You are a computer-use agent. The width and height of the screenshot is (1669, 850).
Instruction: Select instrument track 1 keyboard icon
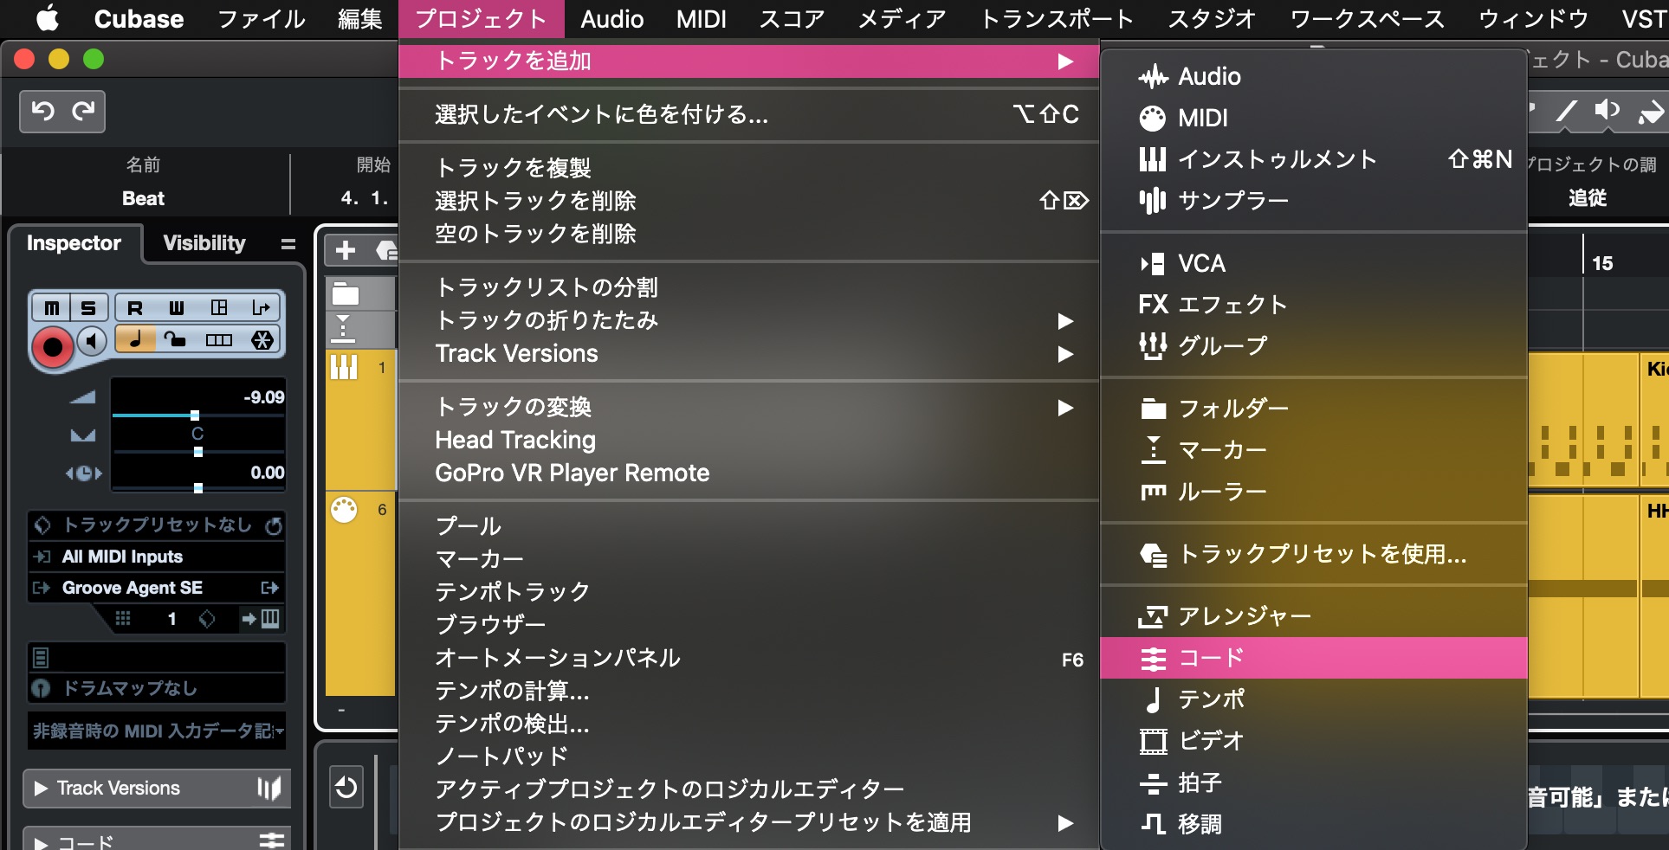tap(344, 367)
